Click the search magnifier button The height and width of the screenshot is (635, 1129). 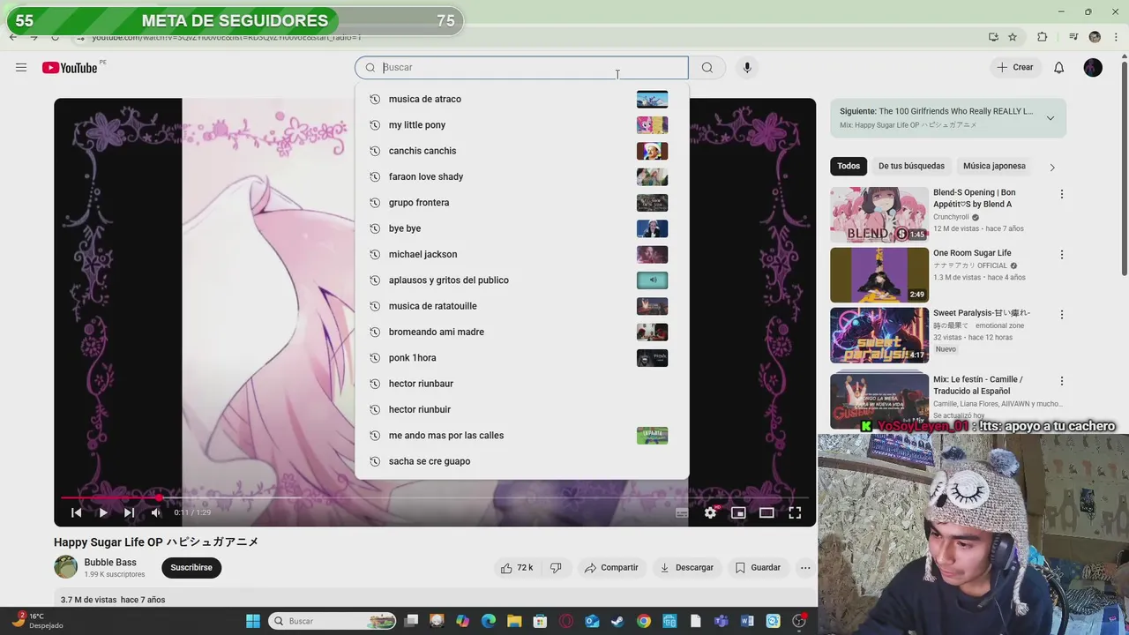pyautogui.click(x=707, y=67)
